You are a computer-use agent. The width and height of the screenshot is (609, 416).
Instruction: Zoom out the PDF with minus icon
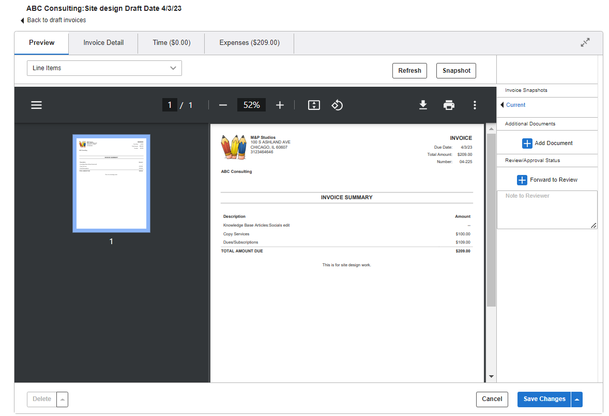(223, 105)
